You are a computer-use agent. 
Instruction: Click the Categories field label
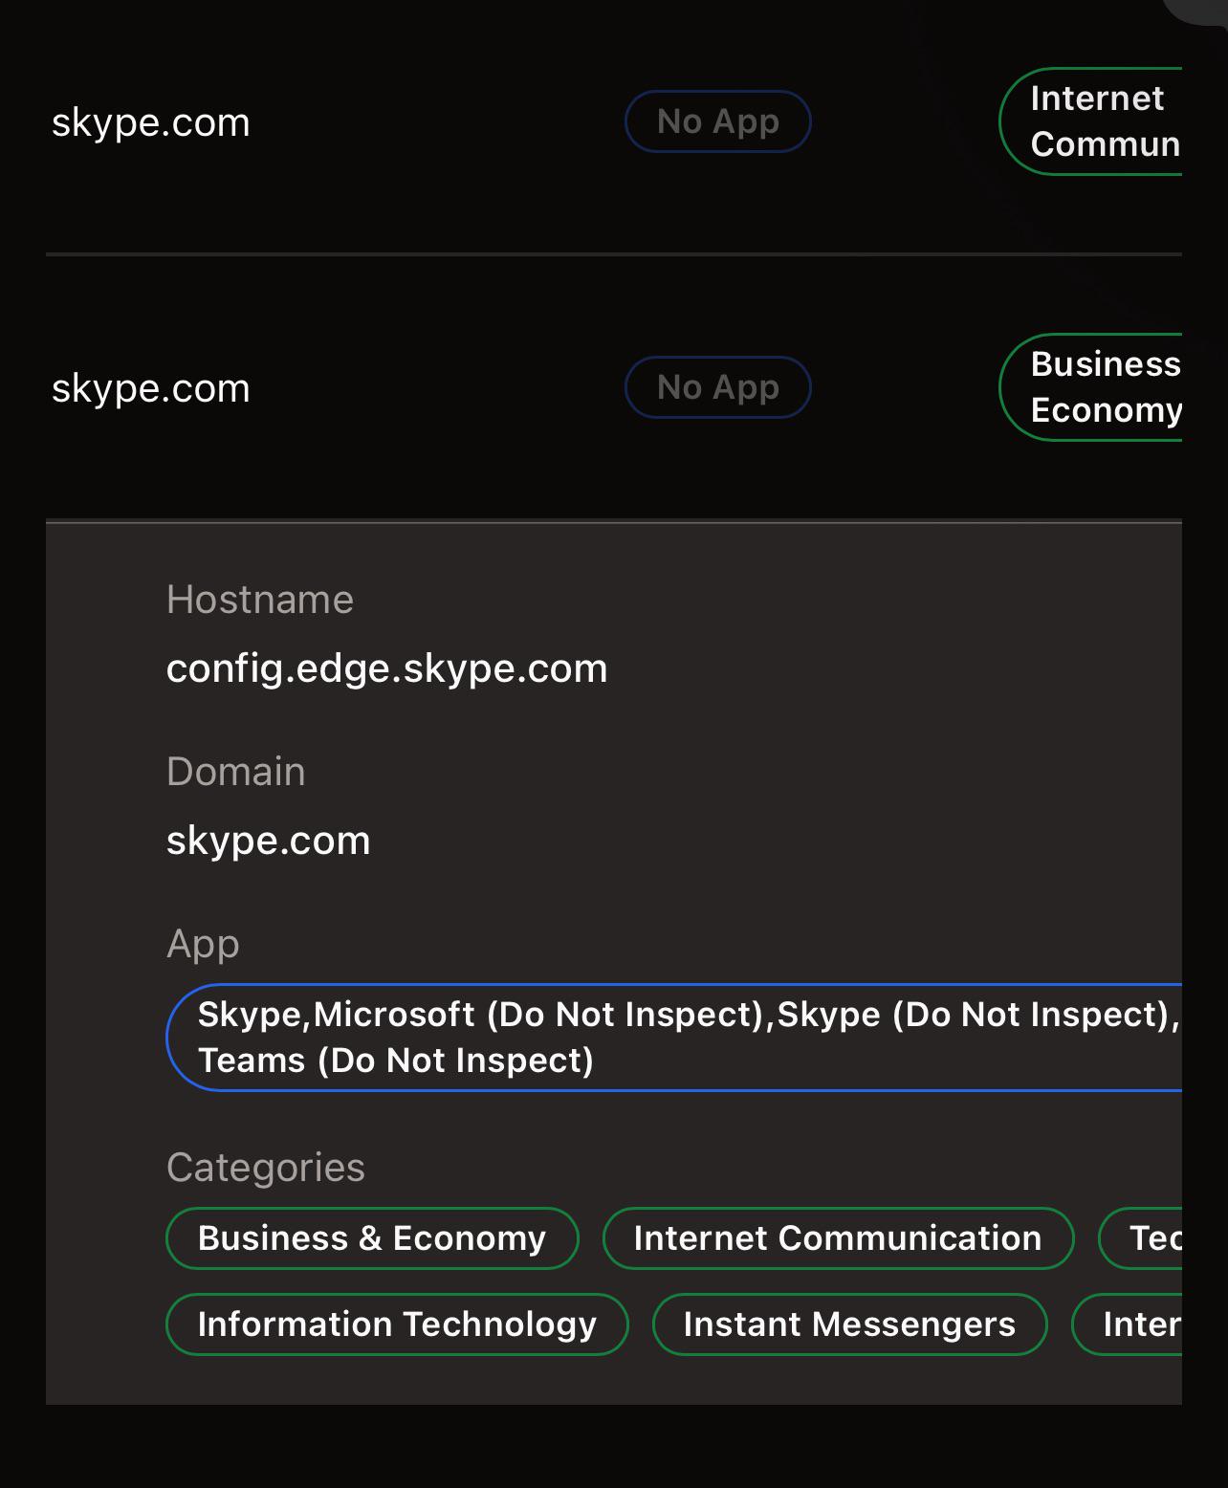[266, 1168]
